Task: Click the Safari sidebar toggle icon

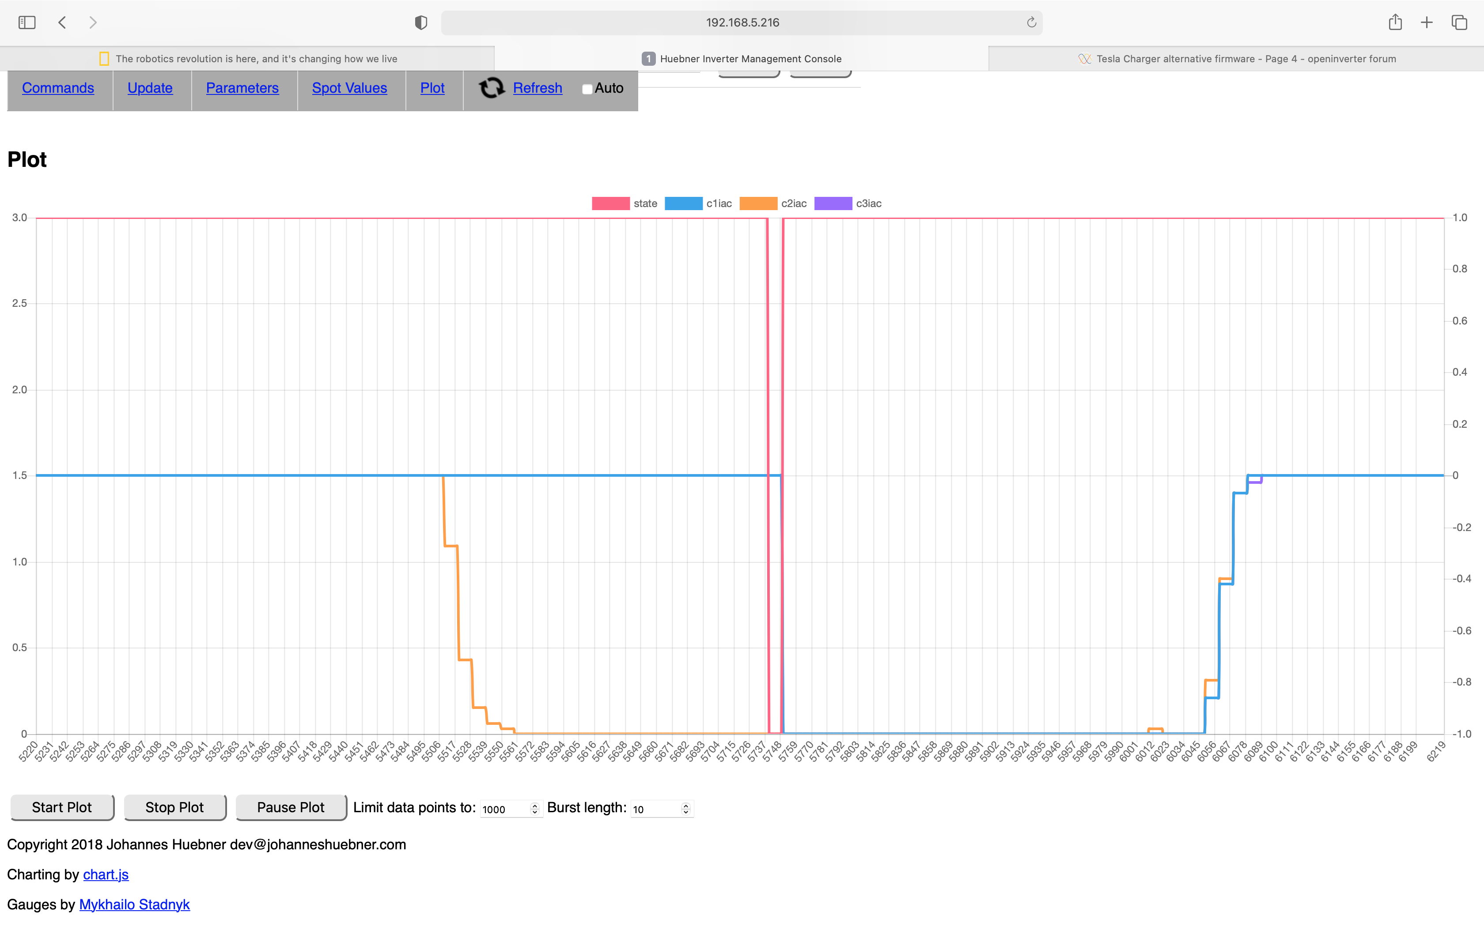Action: [27, 23]
